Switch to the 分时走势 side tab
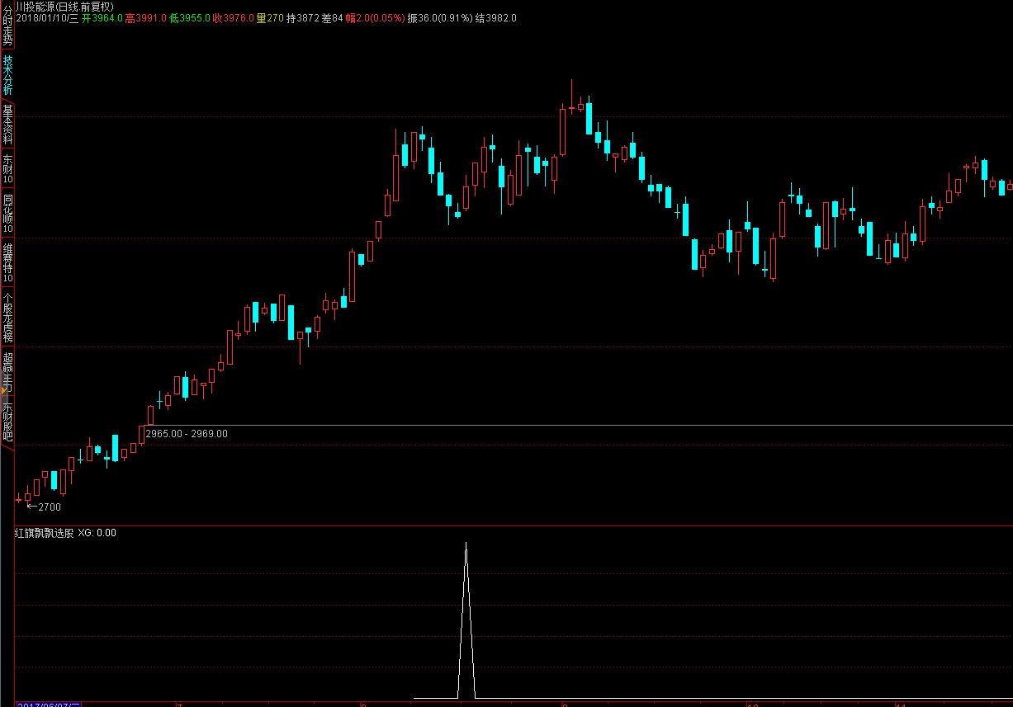 pos(7,24)
